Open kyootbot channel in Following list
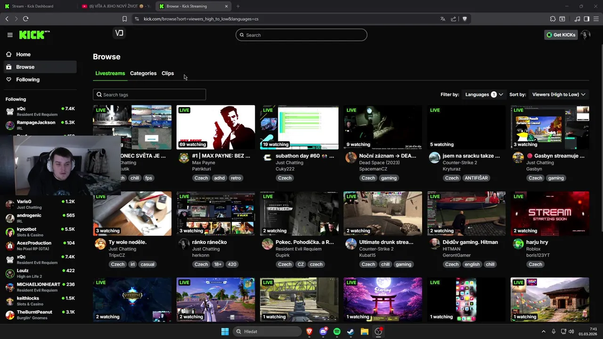This screenshot has height=339, width=603. point(40,232)
